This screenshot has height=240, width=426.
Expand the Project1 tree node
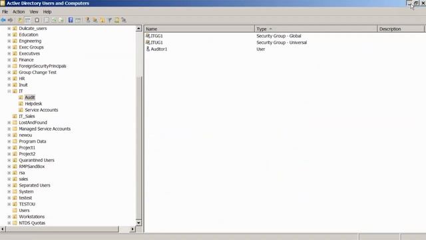[9, 147]
